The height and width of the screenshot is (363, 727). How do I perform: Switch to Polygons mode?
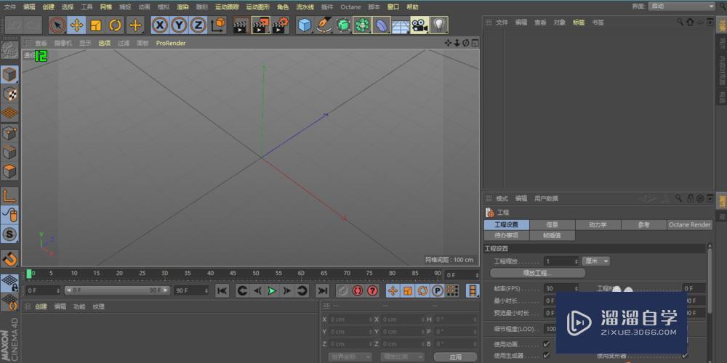coord(9,171)
